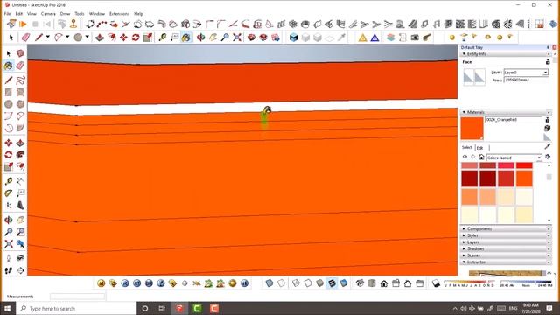This screenshot has height=315, width=560.
Task: Click the shadow Date month slider
Action: pyautogui.click(x=469, y=283)
